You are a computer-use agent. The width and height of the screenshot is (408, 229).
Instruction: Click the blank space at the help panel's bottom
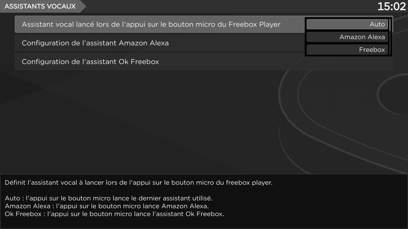pos(204,223)
